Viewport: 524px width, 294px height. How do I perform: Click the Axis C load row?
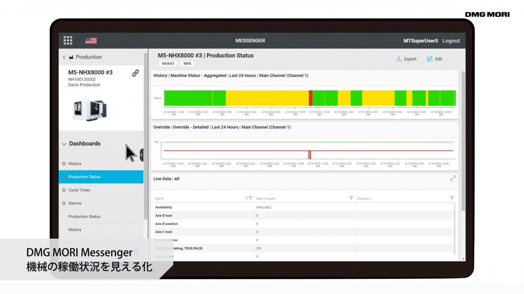coord(304,232)
